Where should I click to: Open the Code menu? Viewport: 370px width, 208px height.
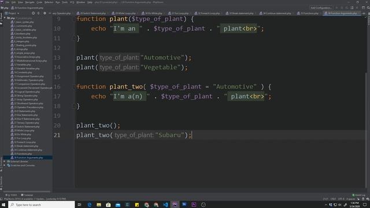pyautogui.click(x=39, y=2)
